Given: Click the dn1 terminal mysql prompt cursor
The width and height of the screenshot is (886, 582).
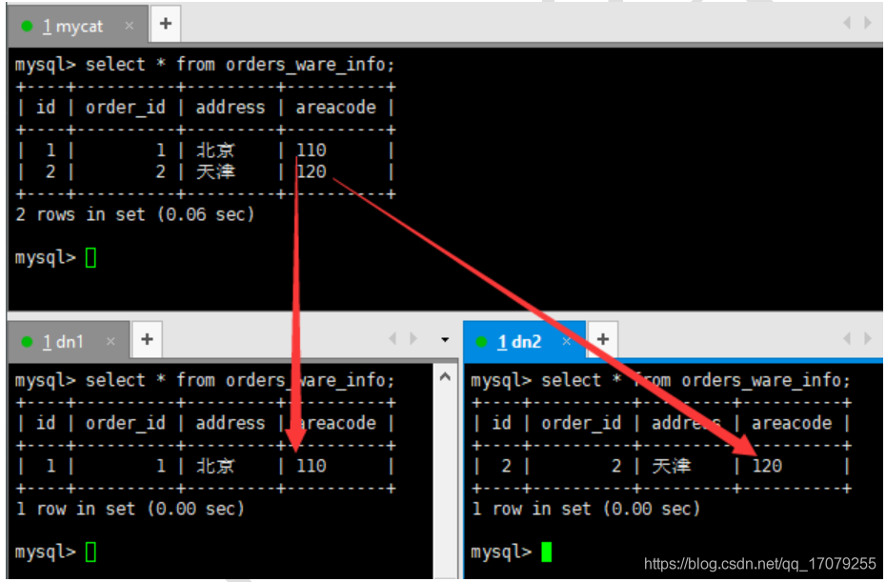Looking at the screenshot, I should point(91,552).
